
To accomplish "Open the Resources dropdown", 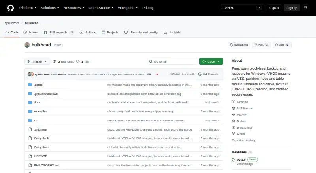I will 74,8.
